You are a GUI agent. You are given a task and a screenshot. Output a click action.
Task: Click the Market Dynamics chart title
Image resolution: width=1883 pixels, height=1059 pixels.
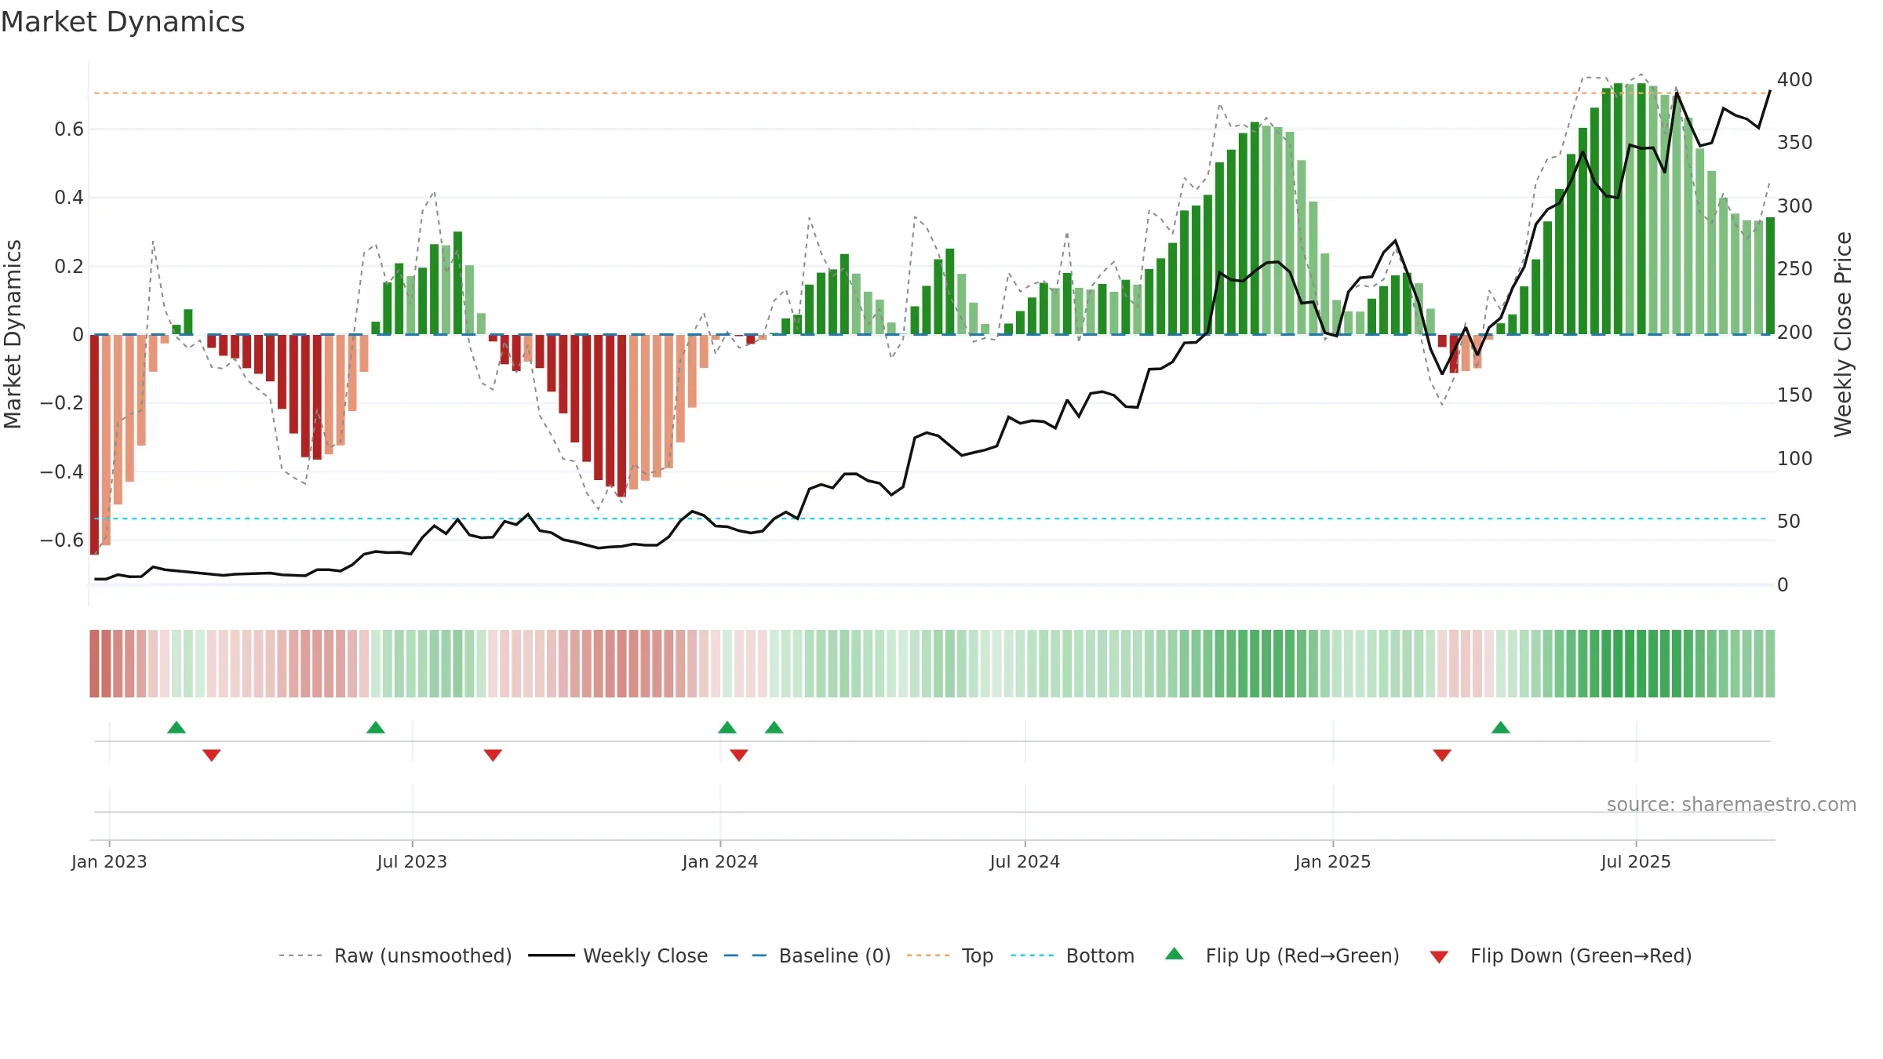(122, 22)
